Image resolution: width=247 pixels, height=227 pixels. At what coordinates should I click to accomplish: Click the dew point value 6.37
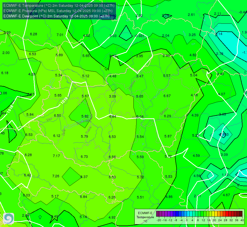click(84, 177)
